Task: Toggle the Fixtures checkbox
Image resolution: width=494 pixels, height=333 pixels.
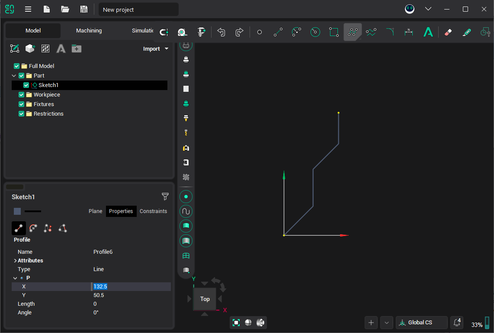Action: 22,104
